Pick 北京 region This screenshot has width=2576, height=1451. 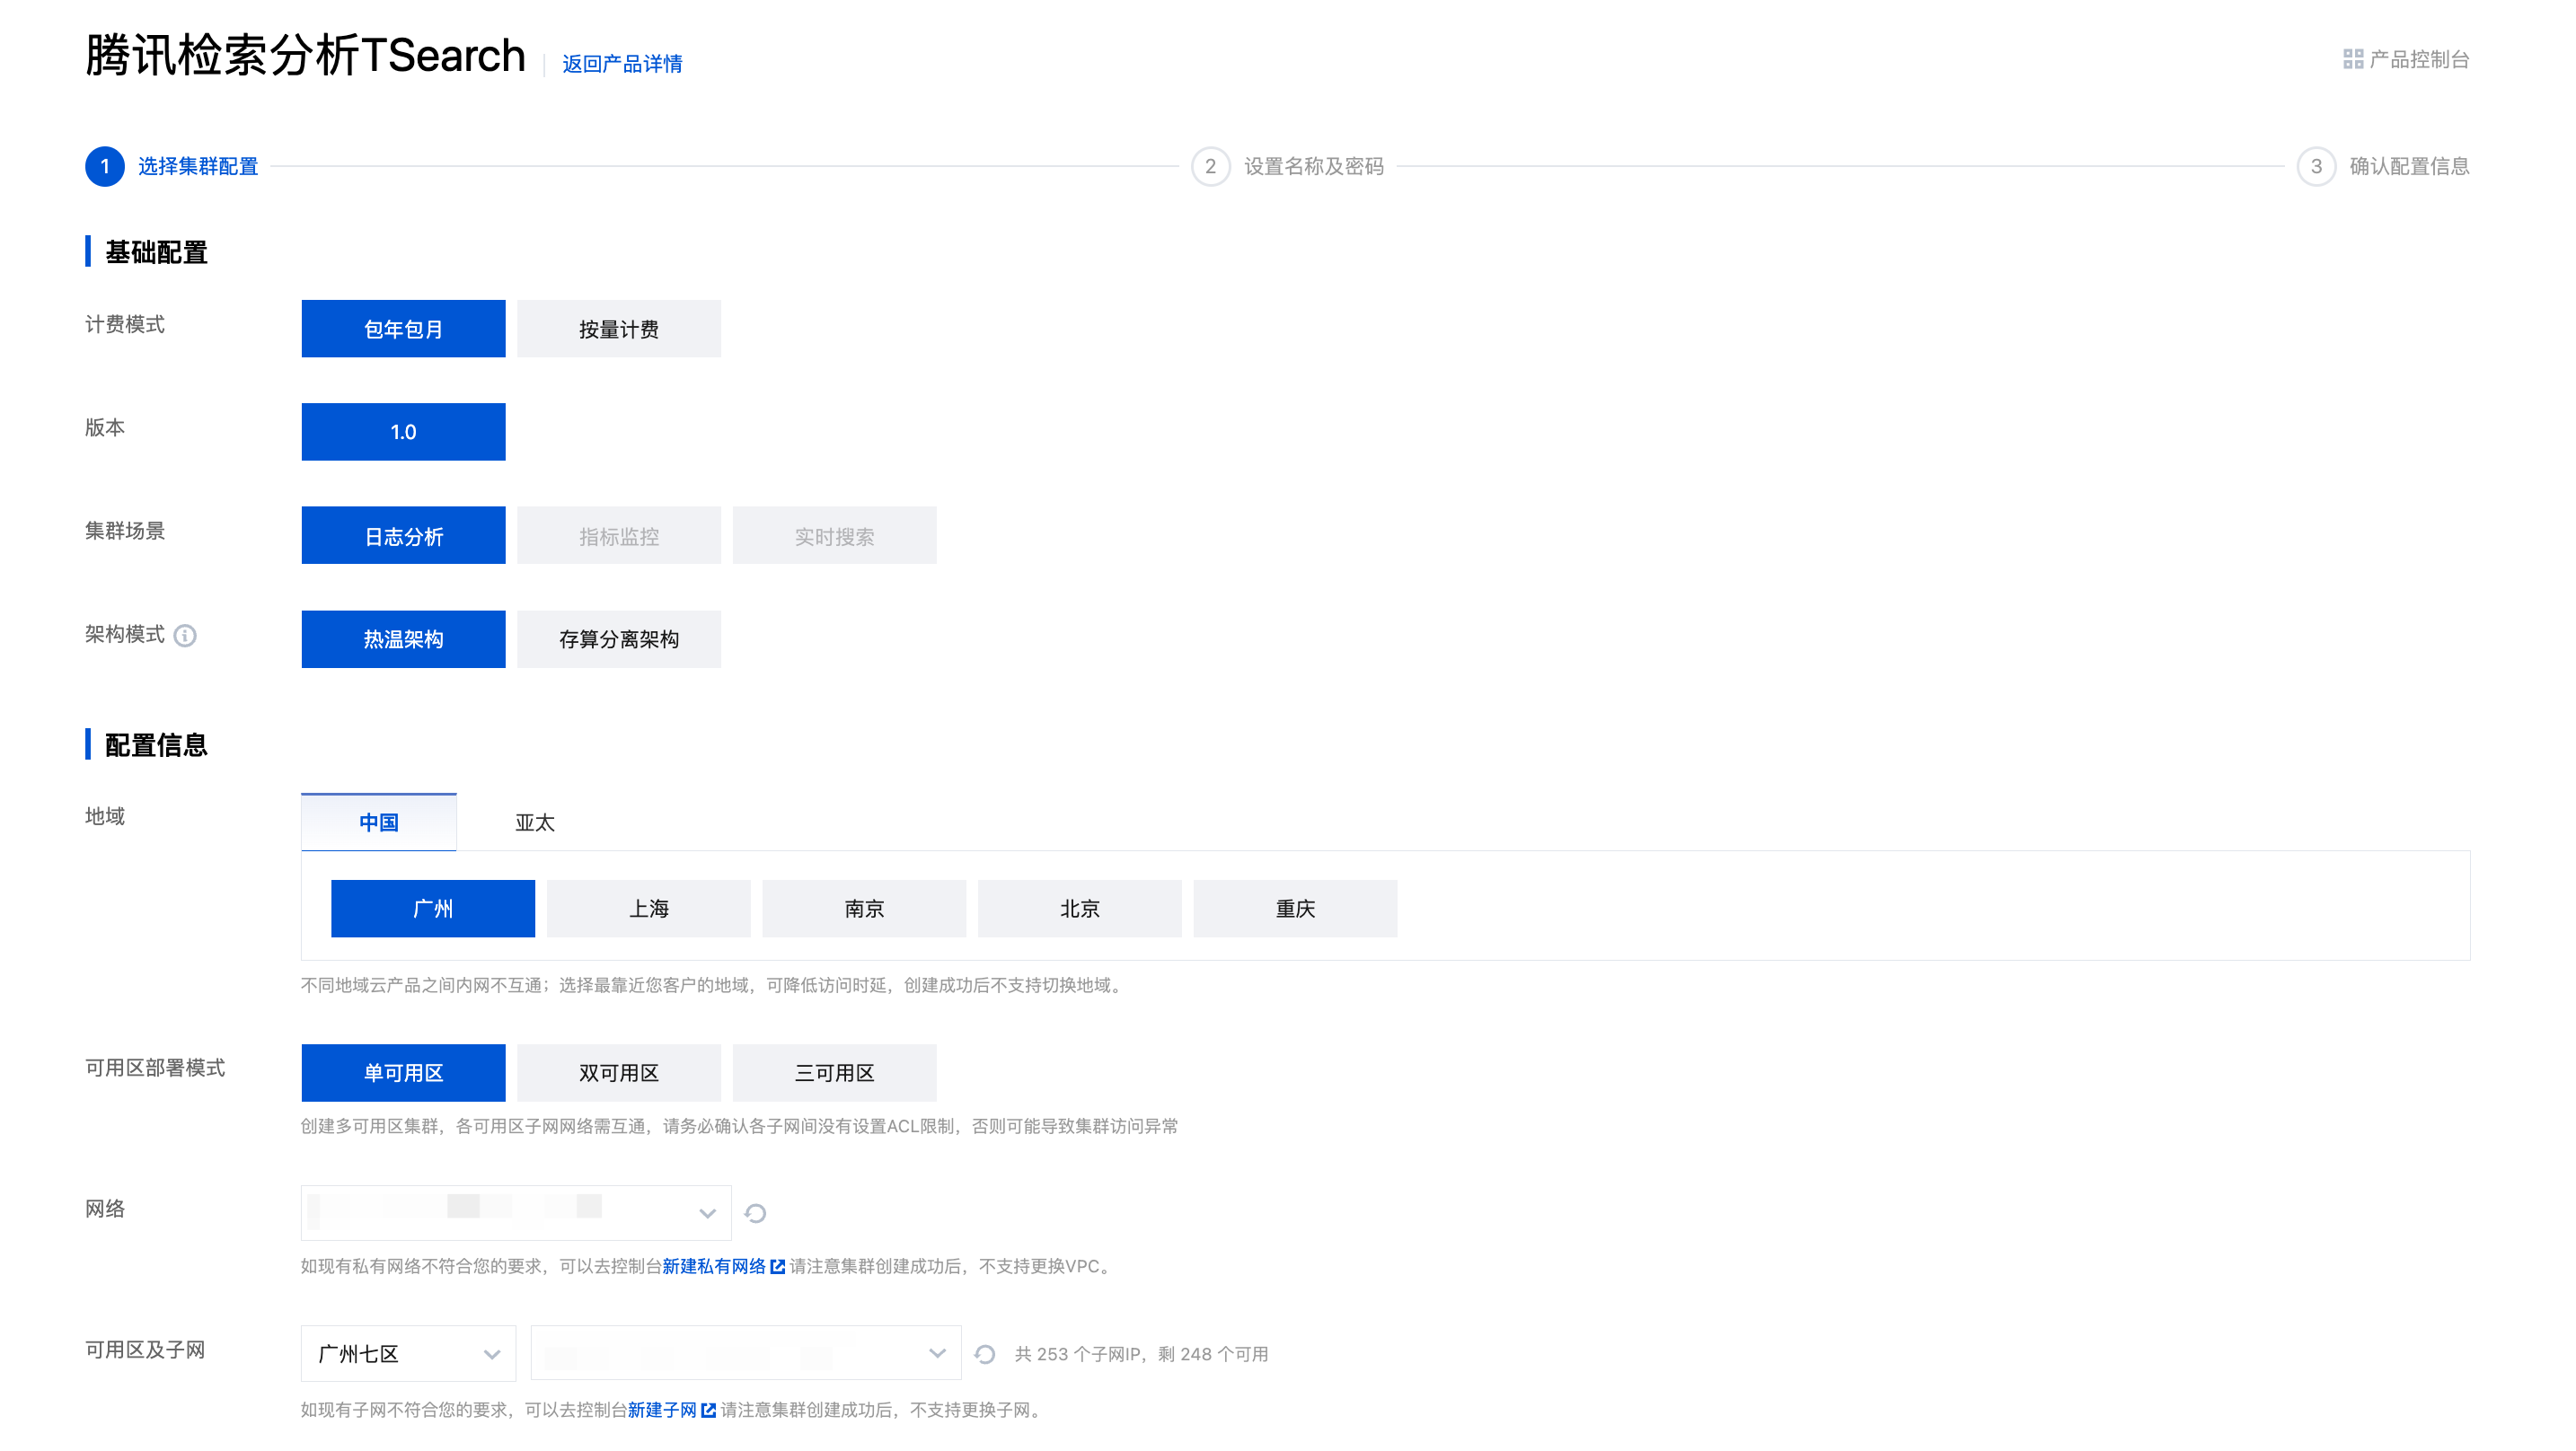[1080, 909]
